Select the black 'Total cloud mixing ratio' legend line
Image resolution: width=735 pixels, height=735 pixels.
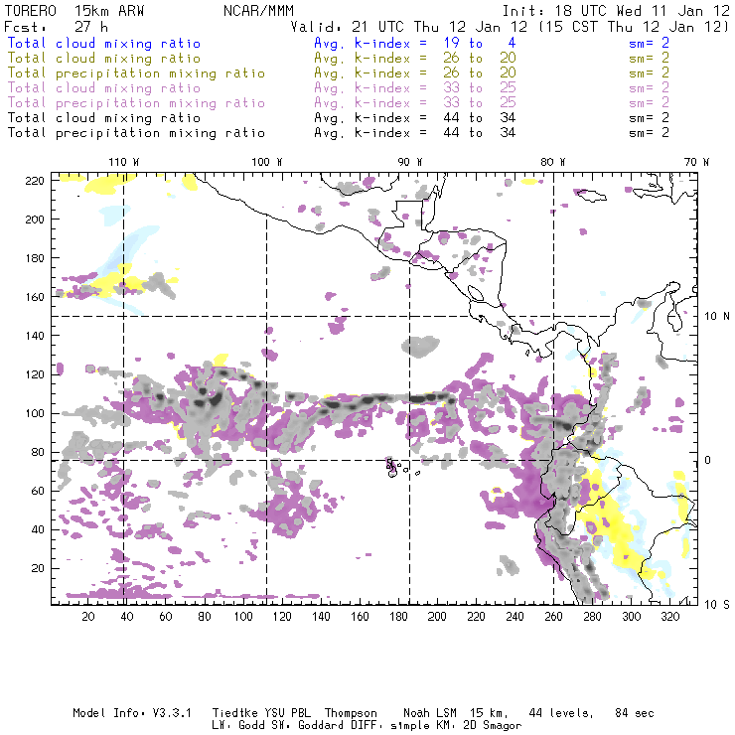tap(104, 117)
